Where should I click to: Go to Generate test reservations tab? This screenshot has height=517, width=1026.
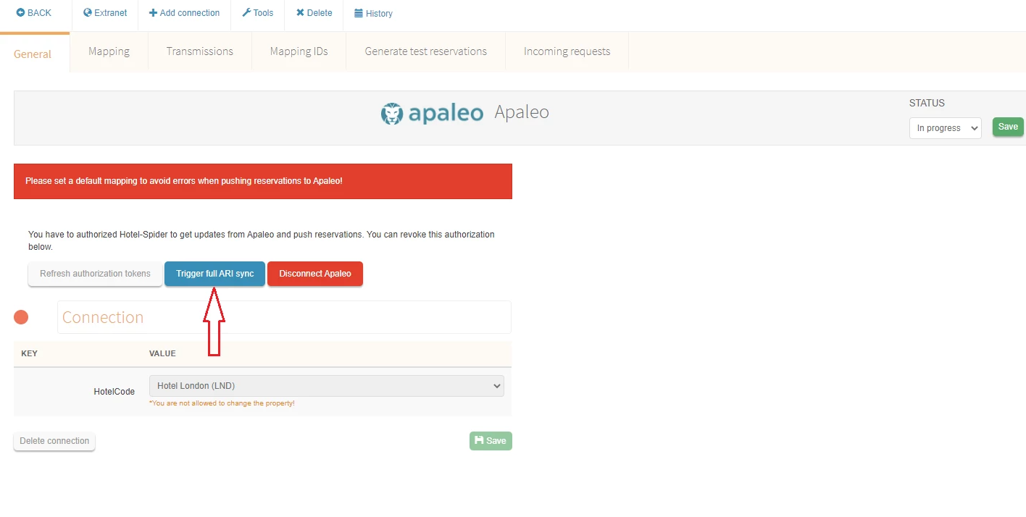pos(425,51)
